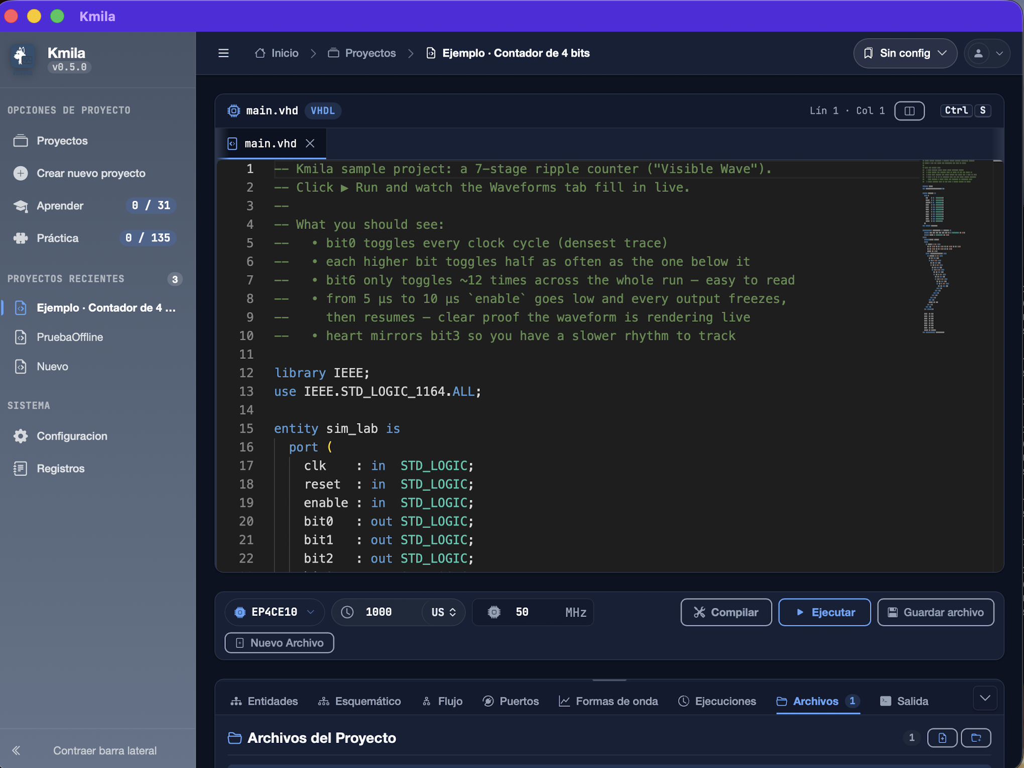Switch to the Ejecuciones tab
This screenshot has height=768, width=1024.
717,701
